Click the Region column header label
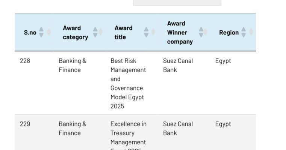 click(229, 33)
